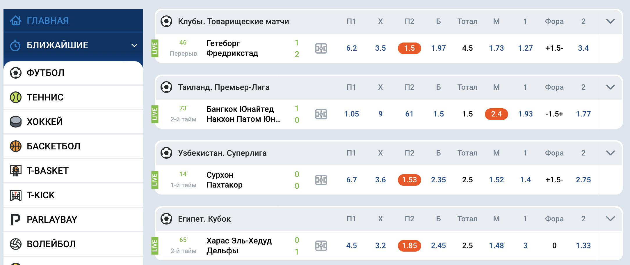Open match field view for Гетеборг–Фредрикстад
This screenshot has height=265, width=630.
click(321, 48)
